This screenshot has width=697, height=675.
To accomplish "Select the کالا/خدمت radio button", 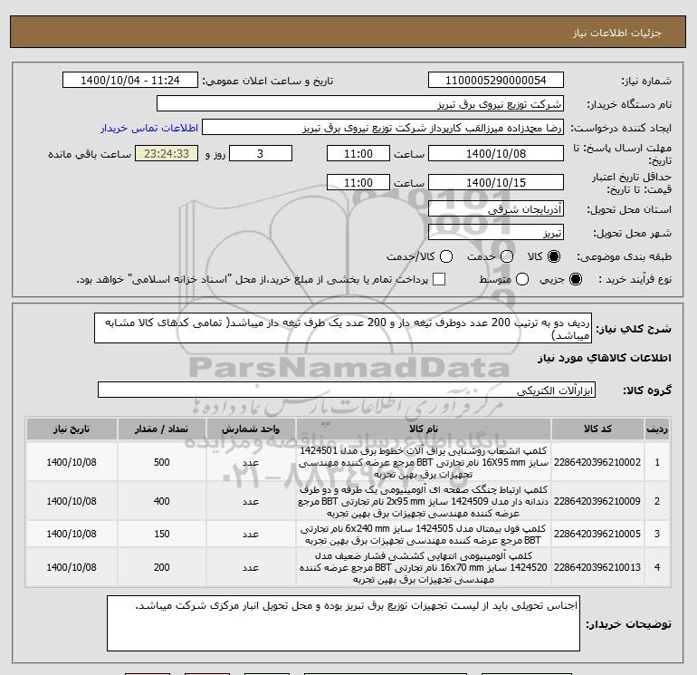I will click(446, 256).
